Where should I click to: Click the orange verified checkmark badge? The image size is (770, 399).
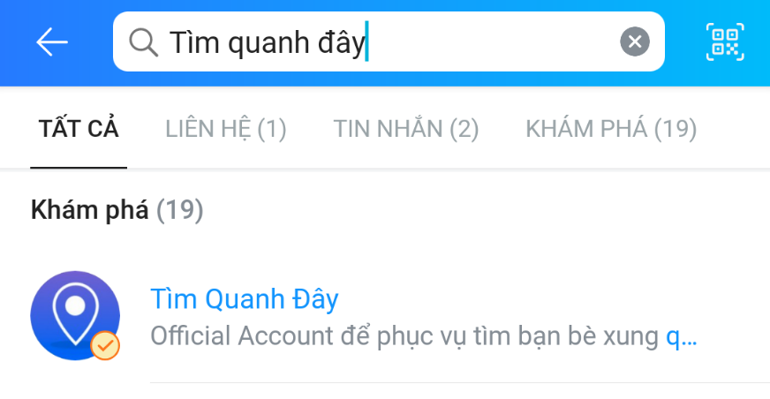tap(105, 345)
